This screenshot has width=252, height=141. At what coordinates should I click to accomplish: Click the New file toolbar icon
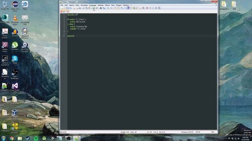62,8
